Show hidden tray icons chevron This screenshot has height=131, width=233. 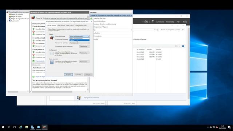(x=208, y=127)
